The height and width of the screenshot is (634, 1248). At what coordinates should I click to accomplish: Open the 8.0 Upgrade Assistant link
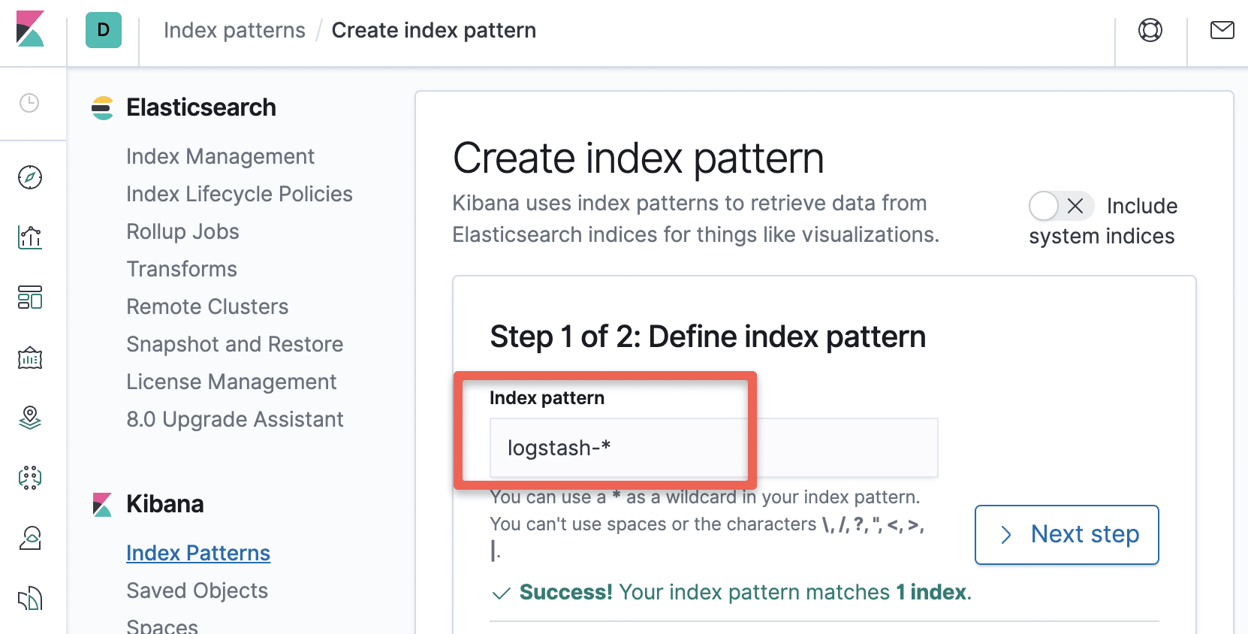pos(235,419)
